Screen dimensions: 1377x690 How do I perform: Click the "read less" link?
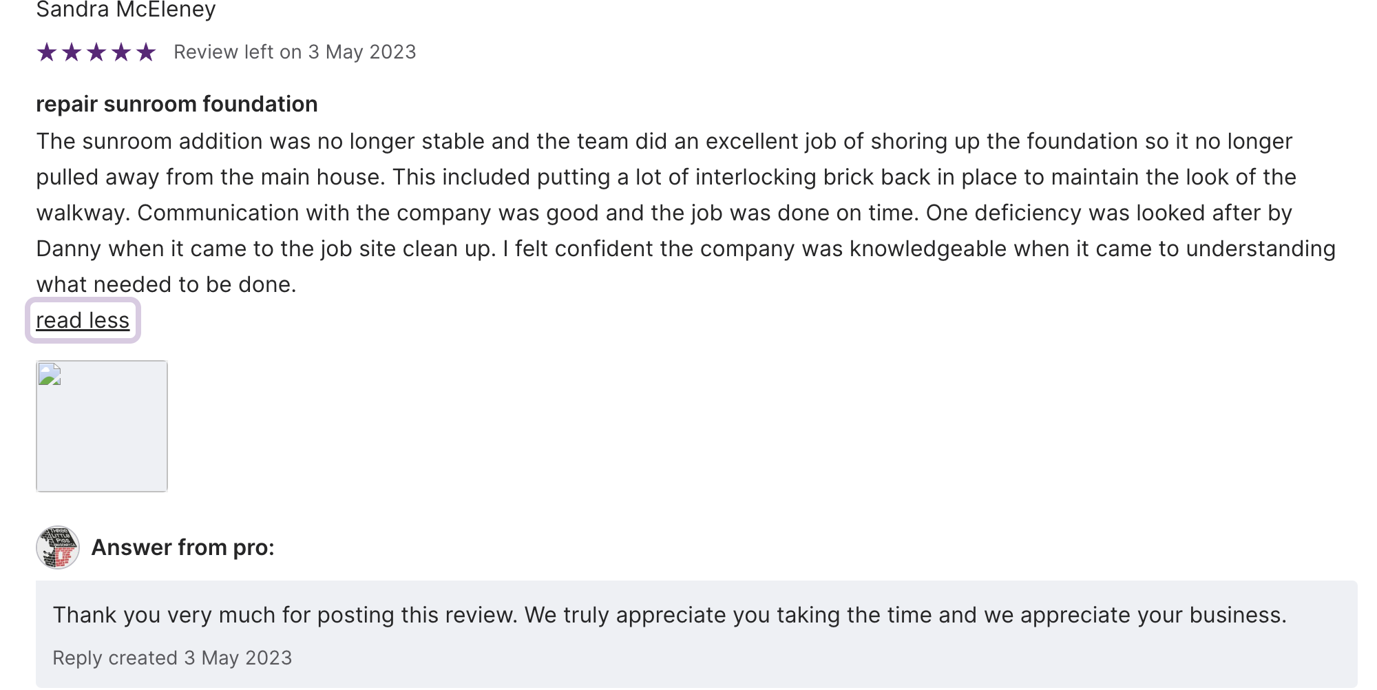[x=83, y=320]
